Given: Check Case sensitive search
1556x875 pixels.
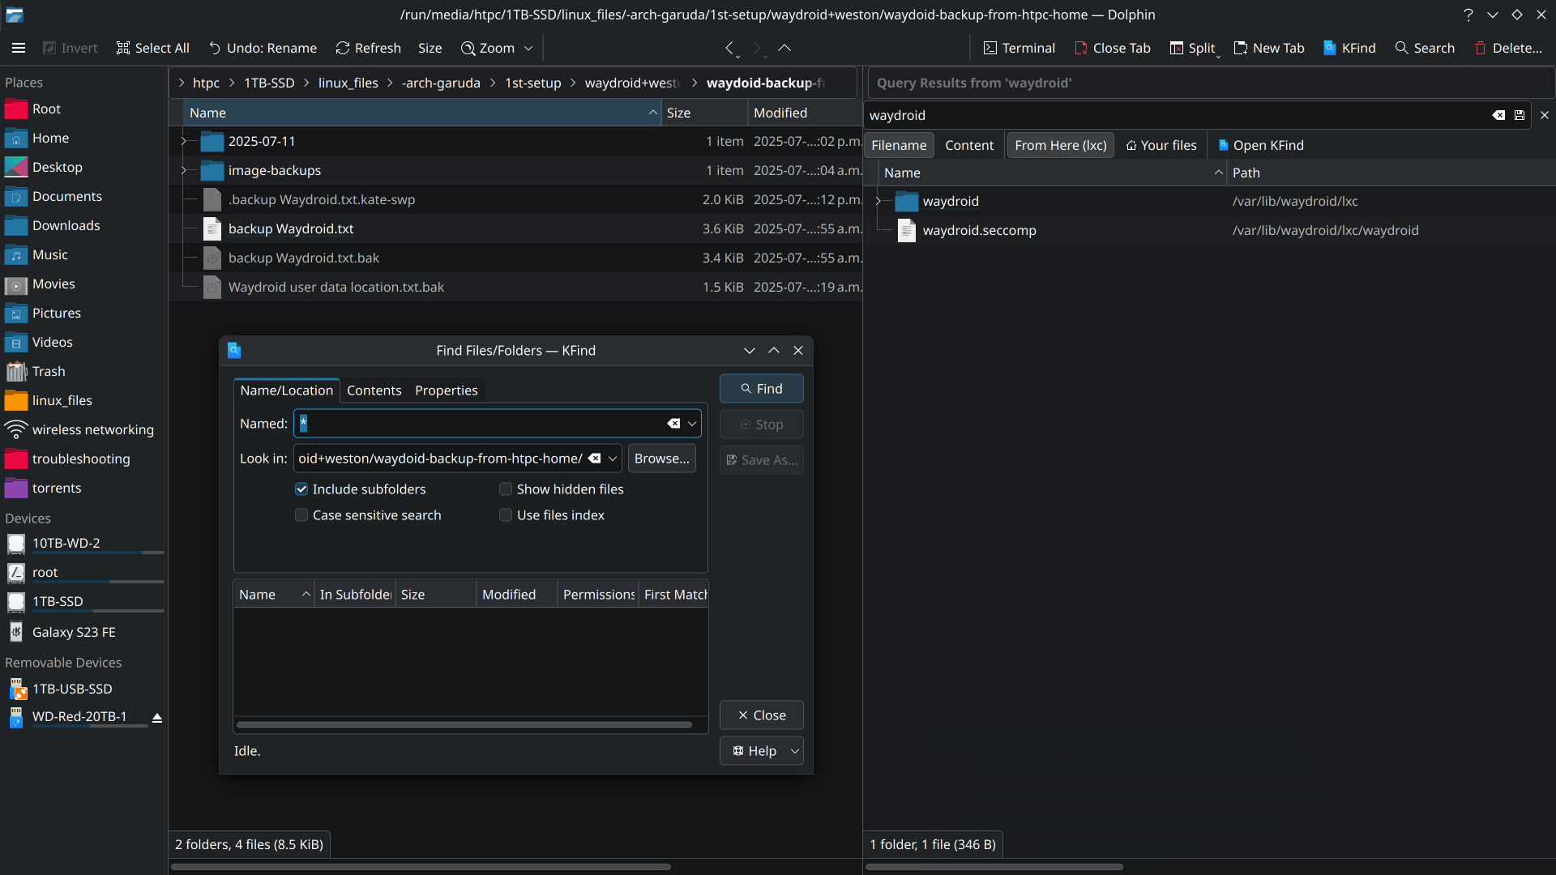Looking at the screenshot, I should pos(301,515).
